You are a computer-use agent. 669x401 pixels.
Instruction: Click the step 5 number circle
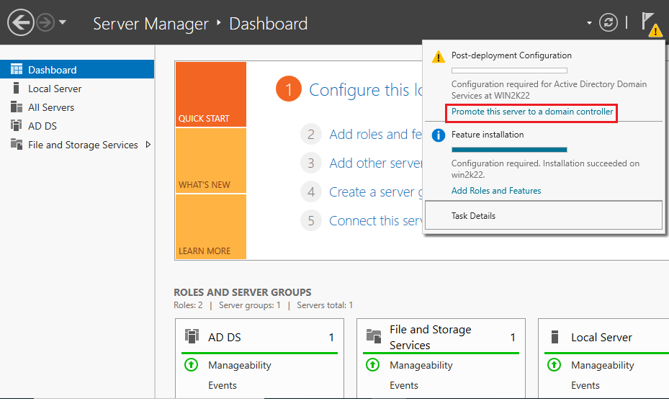pos(311,220)
